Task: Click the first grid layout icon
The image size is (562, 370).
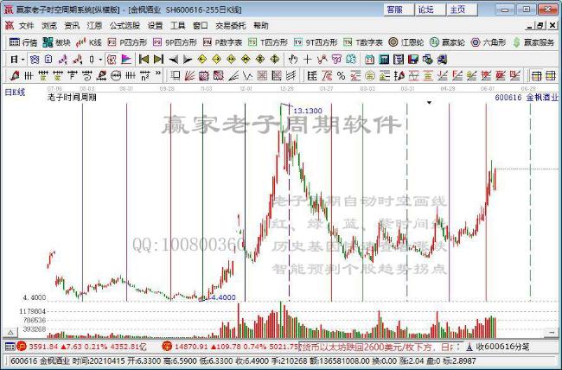Action: [536, 76]
